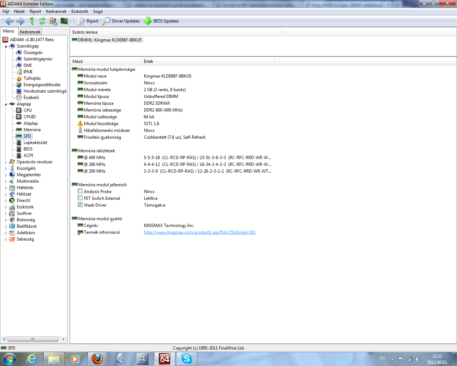Open the Fájl menu
The image size is (457, 366).
click(x=6, y=11)
